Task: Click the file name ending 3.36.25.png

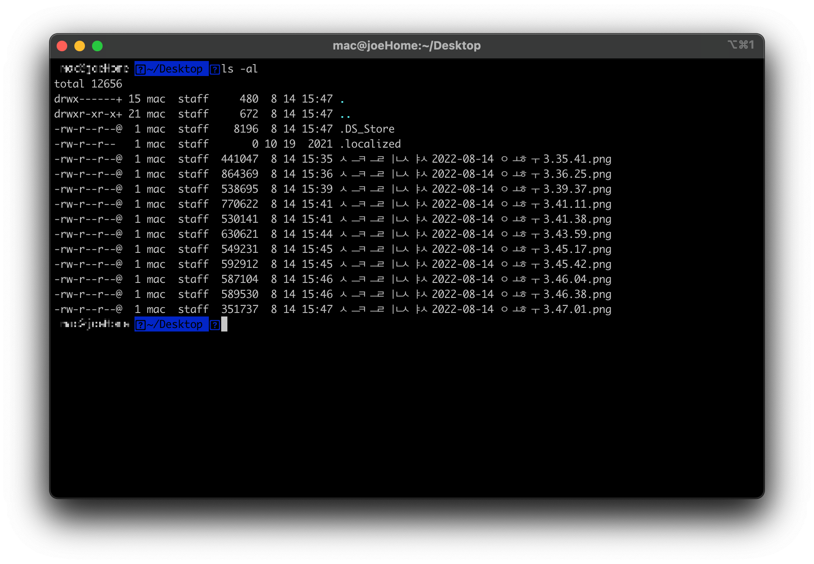Action: click(x=476, y=174)
